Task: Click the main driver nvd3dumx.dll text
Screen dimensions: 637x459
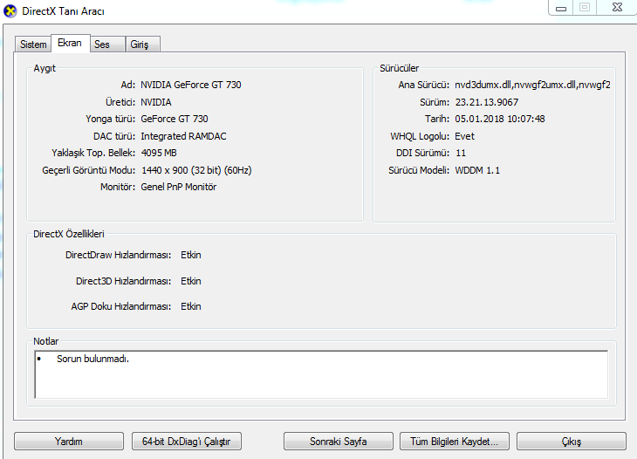Action: [x=532, y=85]
